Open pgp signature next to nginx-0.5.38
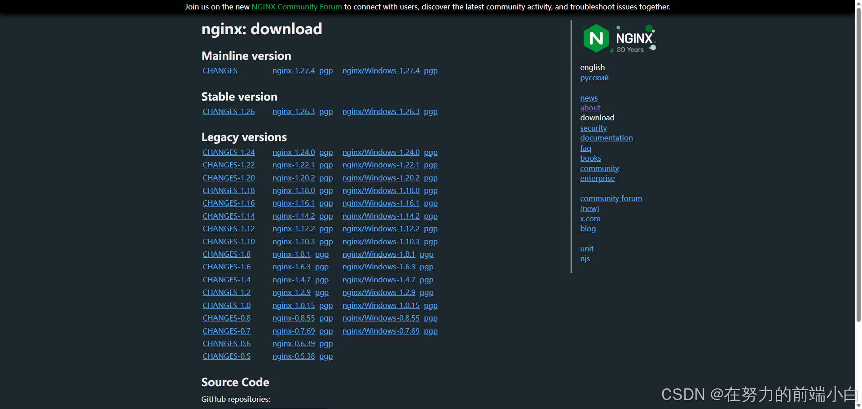The height and width of the screenshot is (409, 862). click(x=326, y=356)
